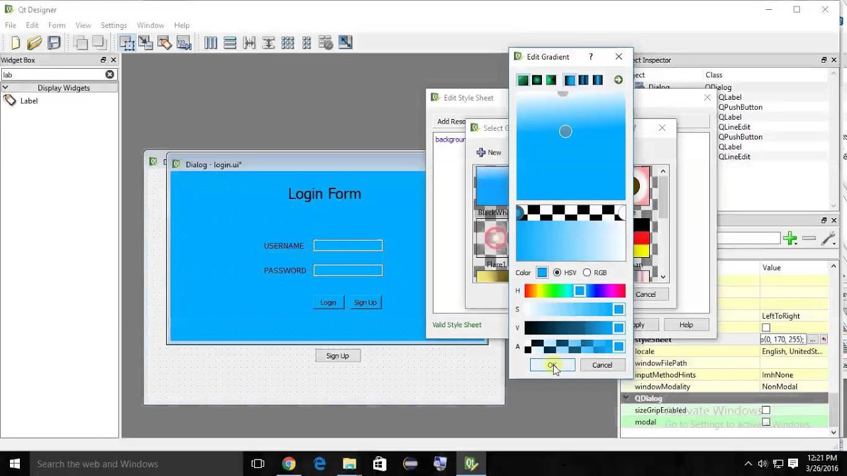Click the Lay Out in a Grid icon
Viewport: 847px width, 476px height.
tap(287, 43)
